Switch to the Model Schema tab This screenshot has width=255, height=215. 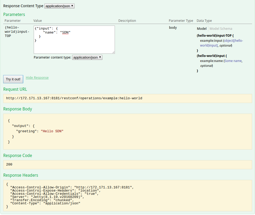pyautogui.click(x=221, y=28)
